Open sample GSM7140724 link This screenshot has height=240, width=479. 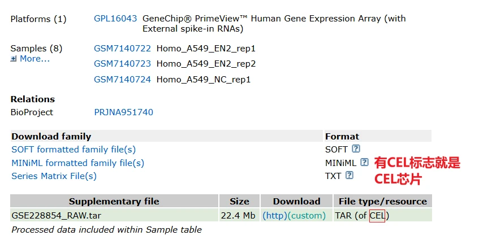pos(122,80)
